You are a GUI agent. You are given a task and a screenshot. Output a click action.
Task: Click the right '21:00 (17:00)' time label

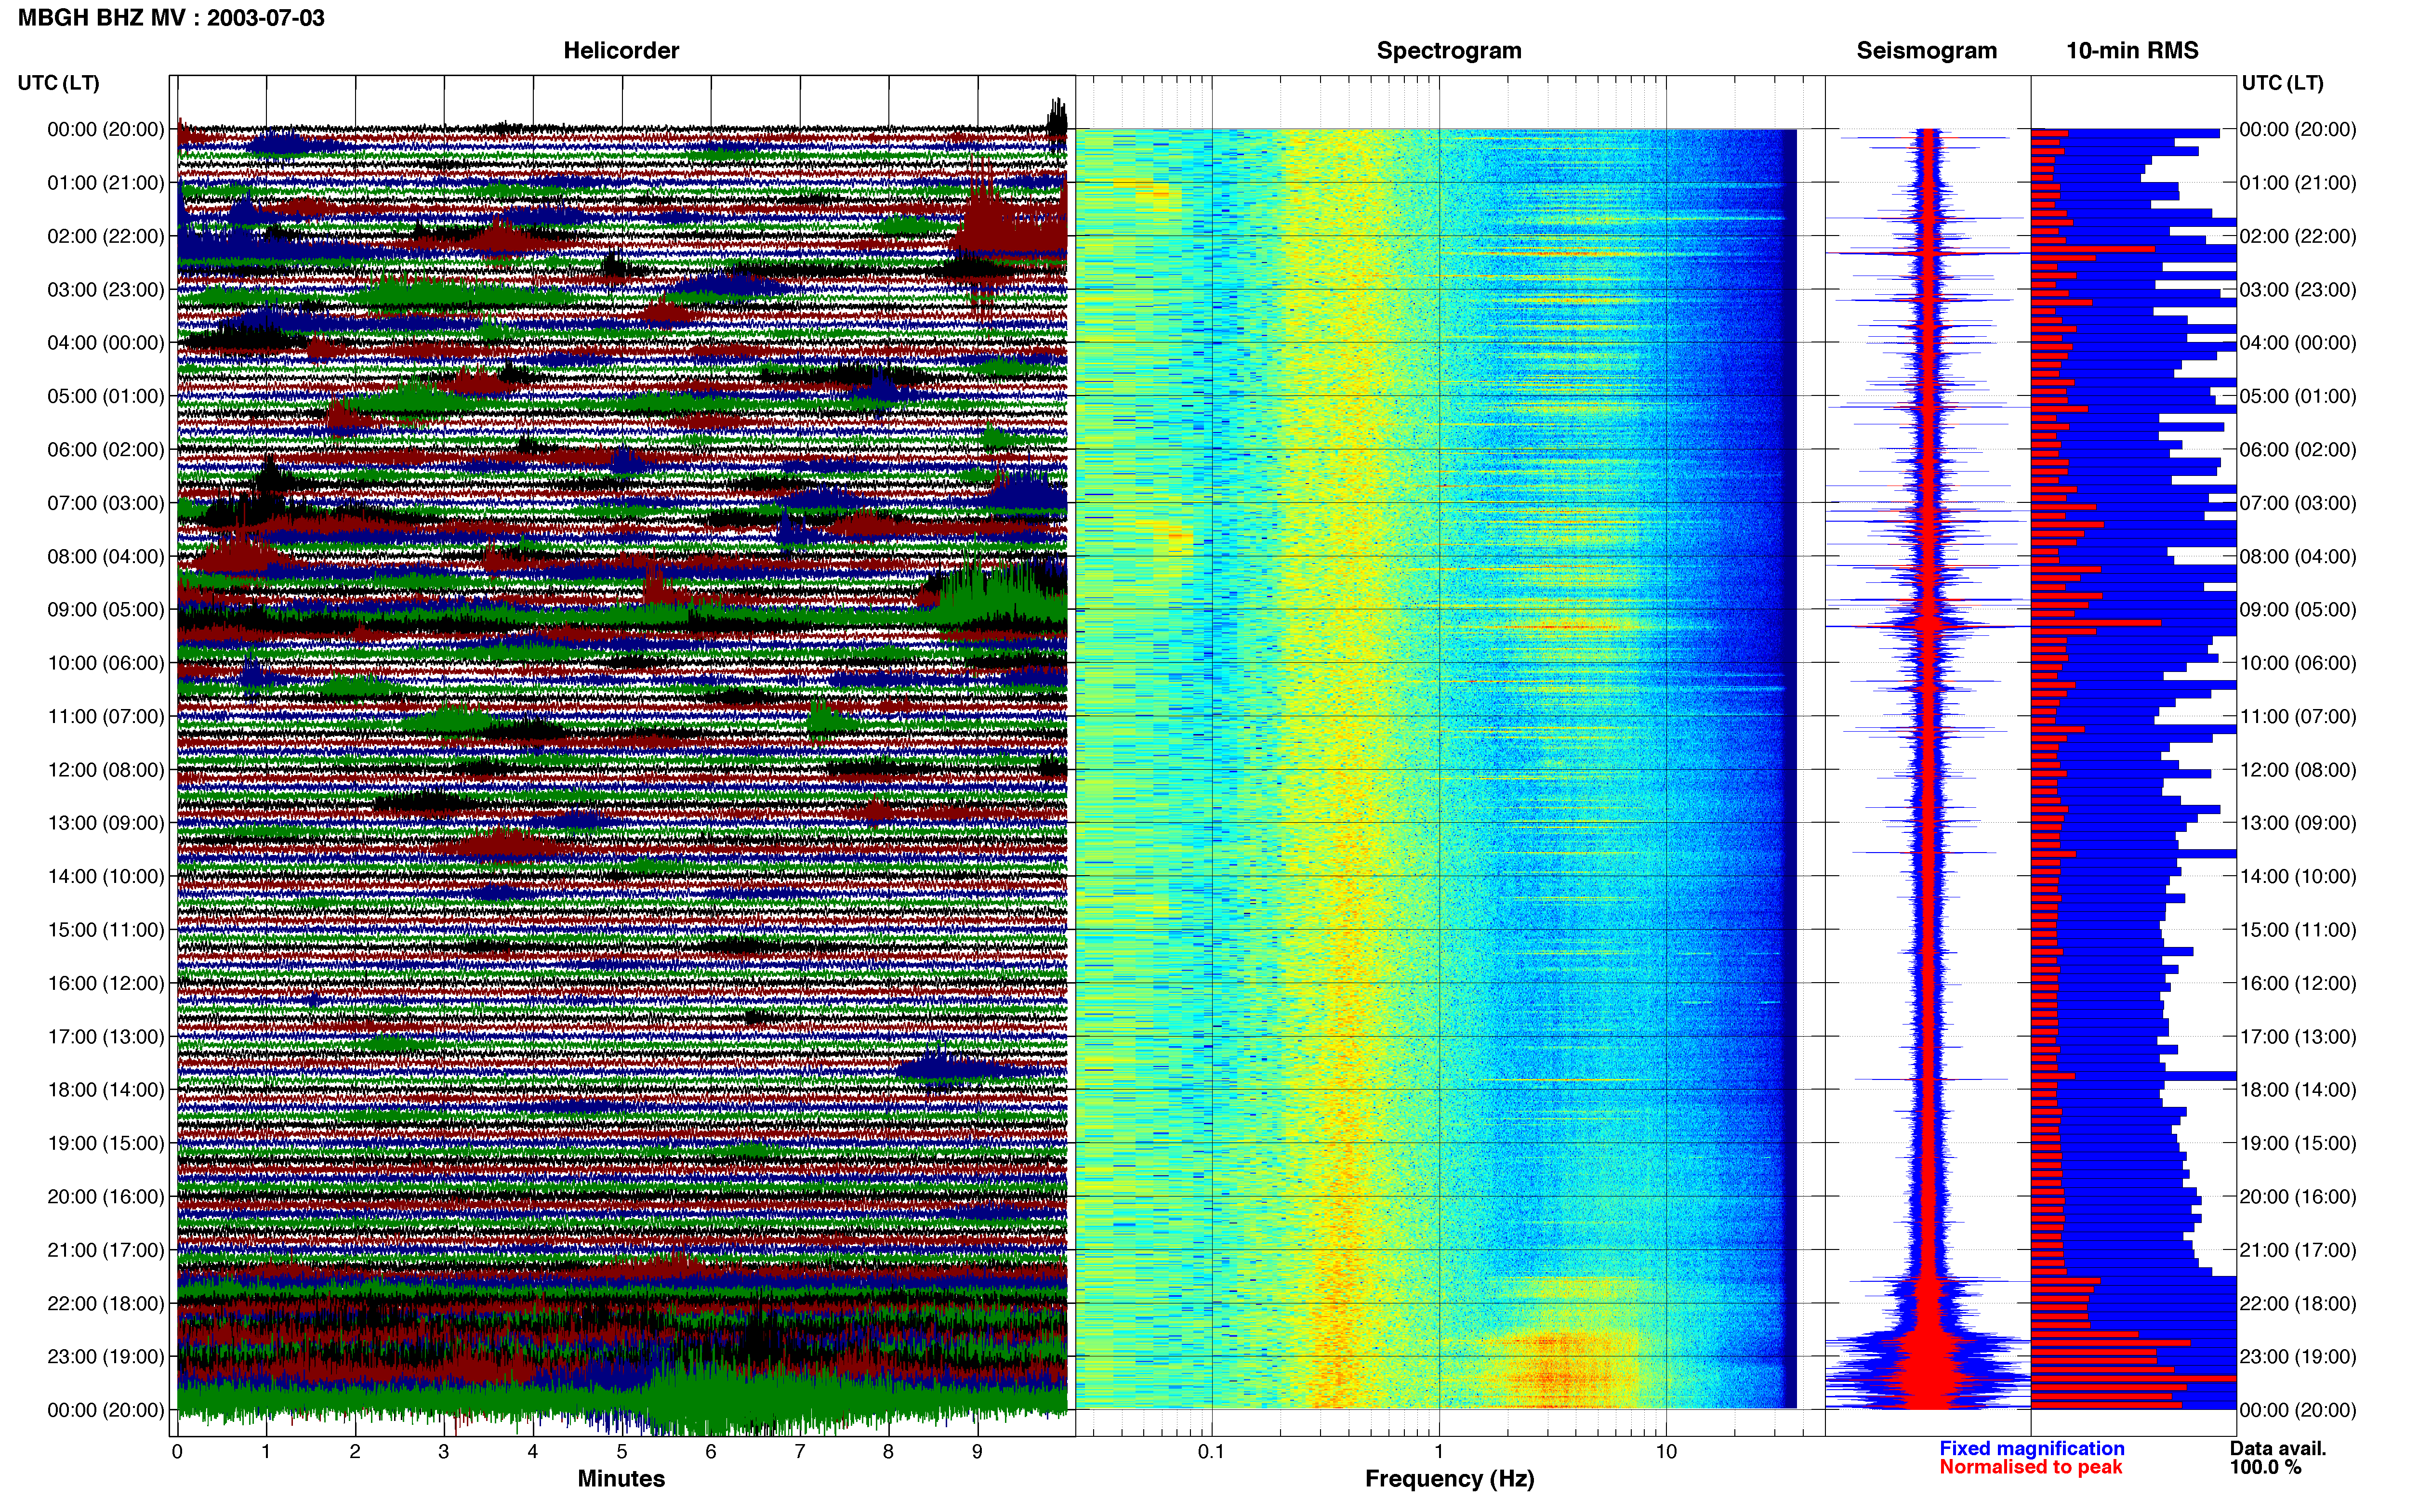(2298, 1250)
